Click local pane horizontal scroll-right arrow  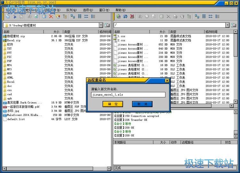click(109, 169)
